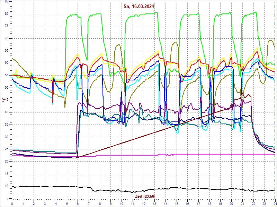
Task: Click hour 1 on the time axis
Action: (23, 204)
